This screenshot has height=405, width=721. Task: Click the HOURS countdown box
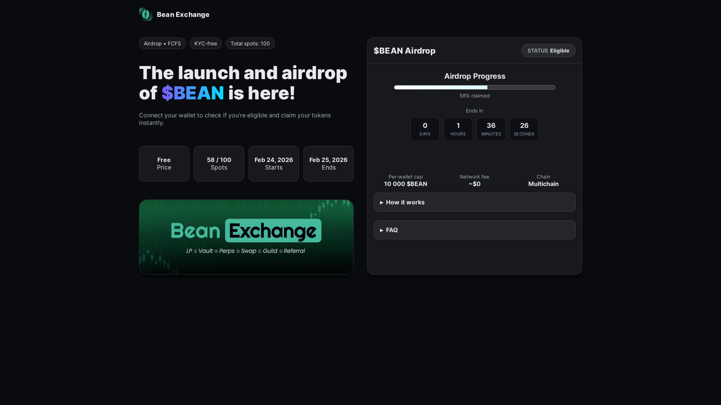click(x=458, y=129)
